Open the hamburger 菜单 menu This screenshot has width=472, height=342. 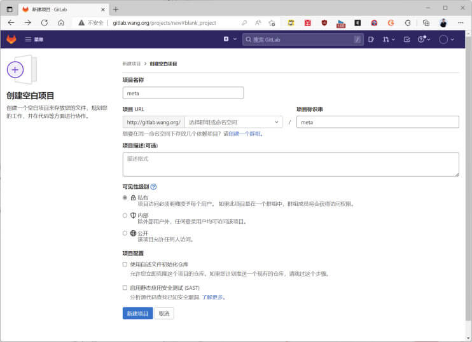34,39
